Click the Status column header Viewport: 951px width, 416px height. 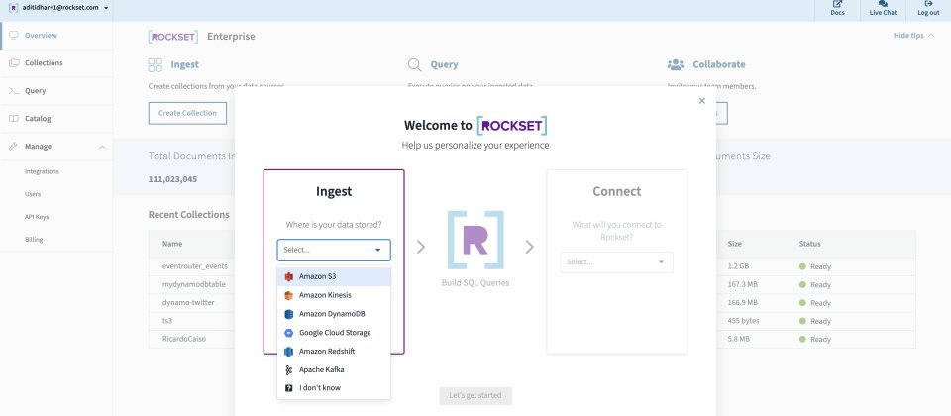[x=809, y=244]
